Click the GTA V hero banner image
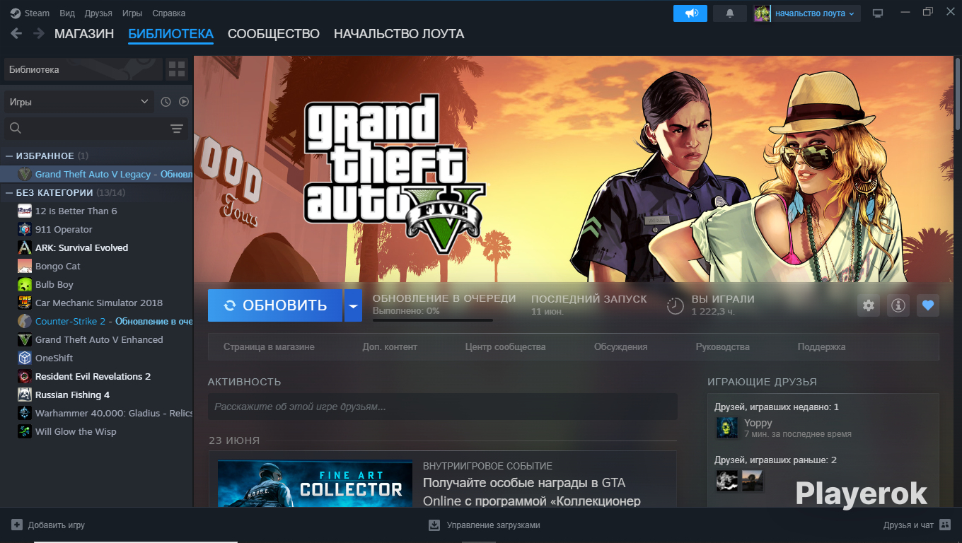This screenshot has height=543, width=962. pos(574,169)
